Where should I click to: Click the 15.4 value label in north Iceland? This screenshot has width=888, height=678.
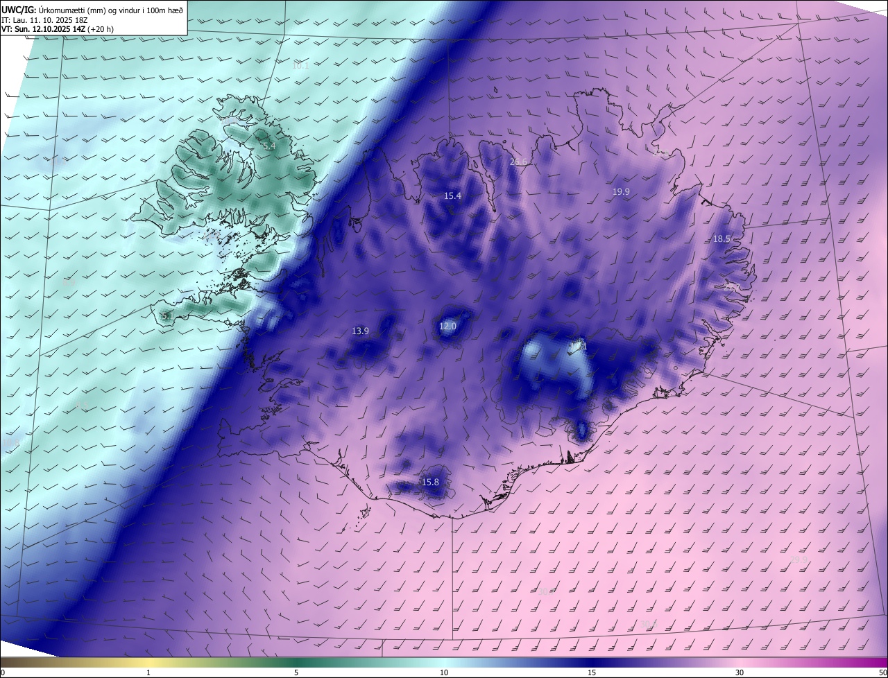pos(452,196)
